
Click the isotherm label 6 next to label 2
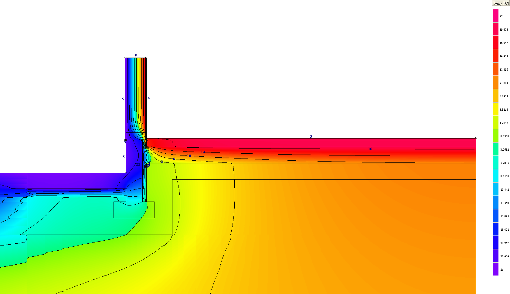coord(174,159)
